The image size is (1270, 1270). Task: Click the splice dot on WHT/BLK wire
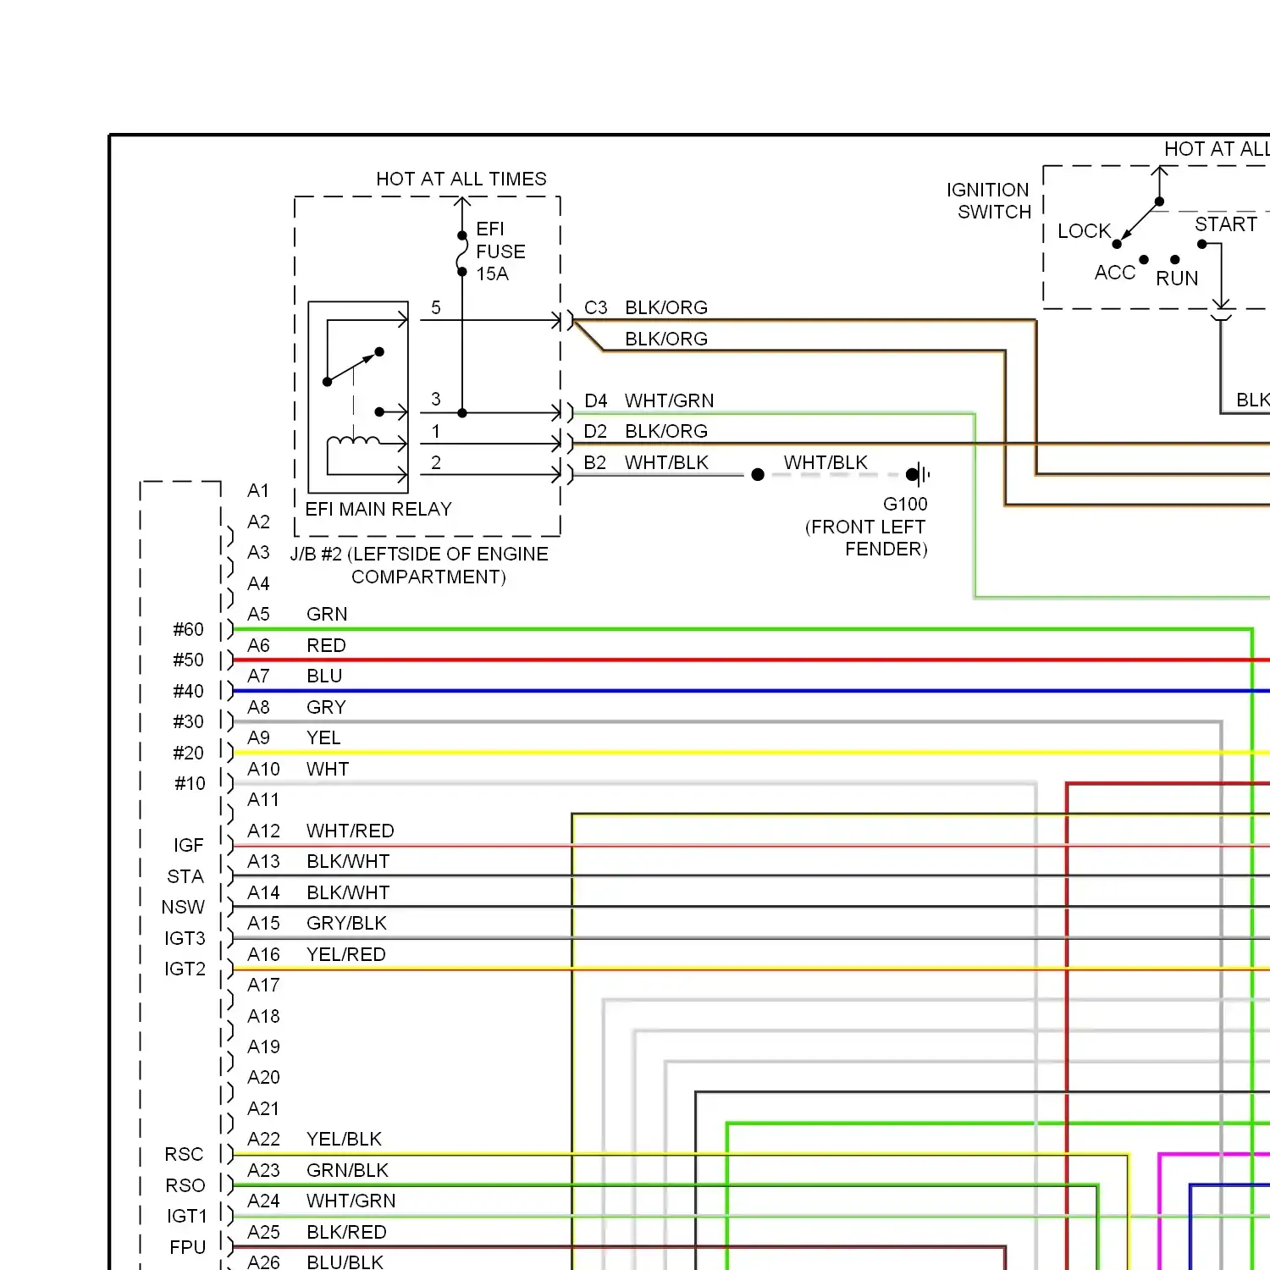[758, 474]
